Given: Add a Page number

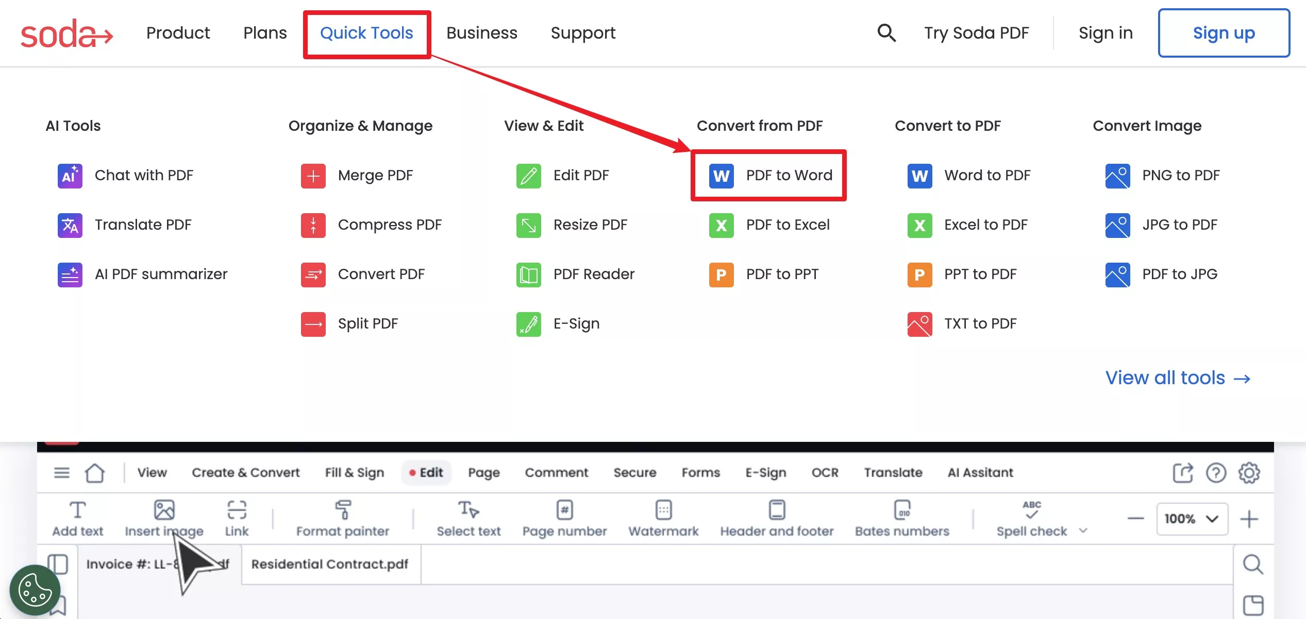Looking at the screenshot, I should pyautogui.click(x=565, y=519).
